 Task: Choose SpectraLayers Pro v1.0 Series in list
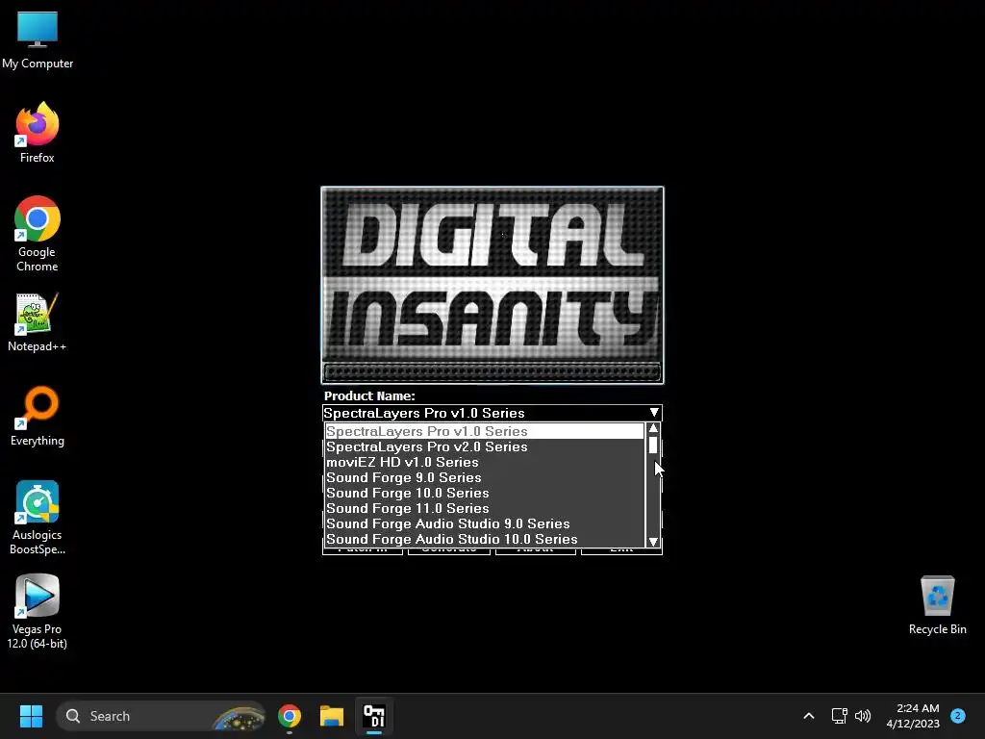coord(485,431)
